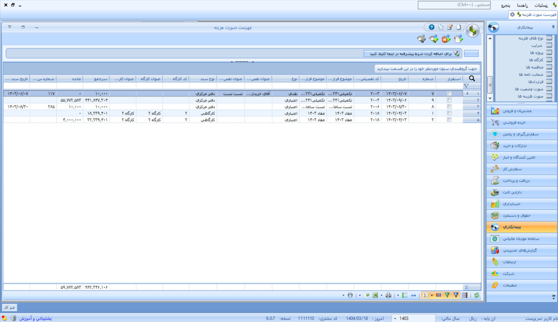Toggle the blue funnel filter icon
Screen dimensions: 558x322
click(x=456, y=295)
